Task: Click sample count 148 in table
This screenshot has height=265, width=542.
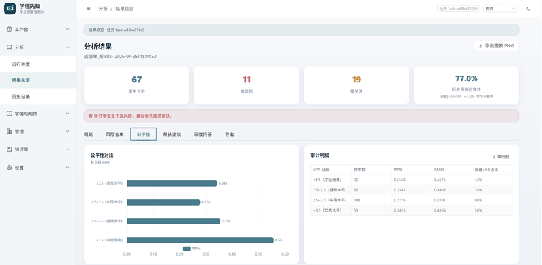Action: point(371,200)
